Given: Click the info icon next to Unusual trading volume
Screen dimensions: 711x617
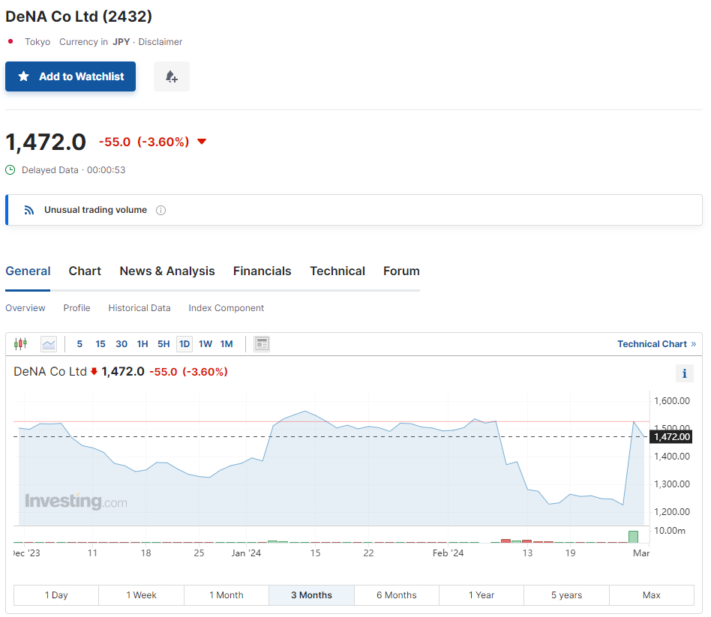Looking at the screenshot, I should click(x=160, y=210).
